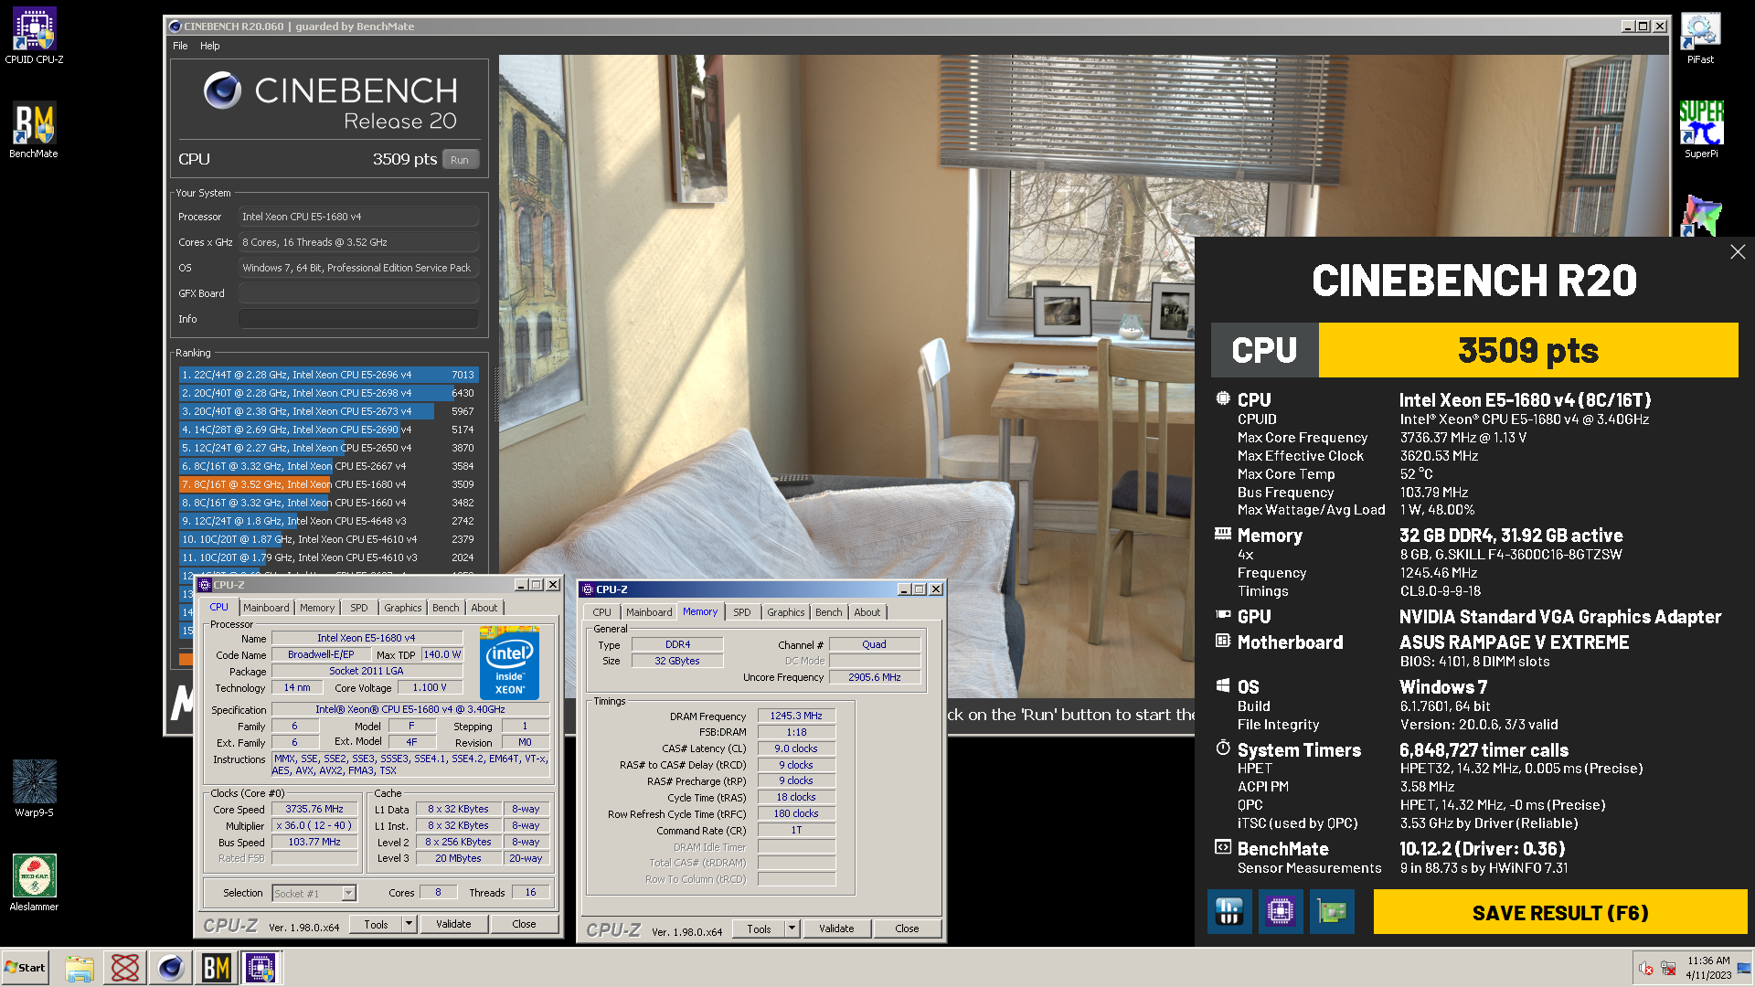This screenshot has height=987, width=1755.
Task: Open the Graphics tab in the left CPU-Z window
Action: pos(403,608)
